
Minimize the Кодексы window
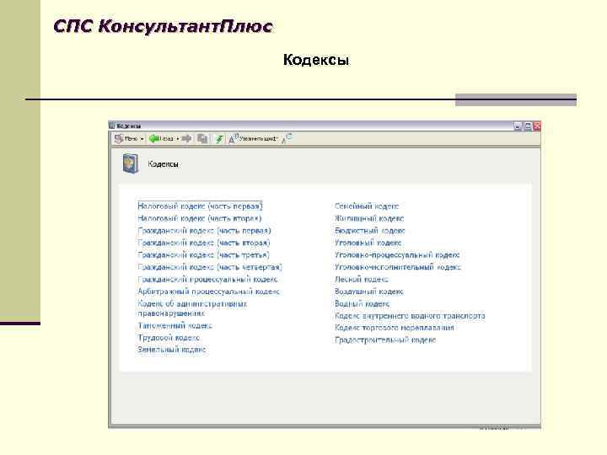pyautogui.click(x=518, y=126)
